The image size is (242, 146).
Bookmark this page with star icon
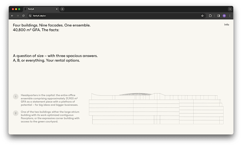click(x=202, y=16)
